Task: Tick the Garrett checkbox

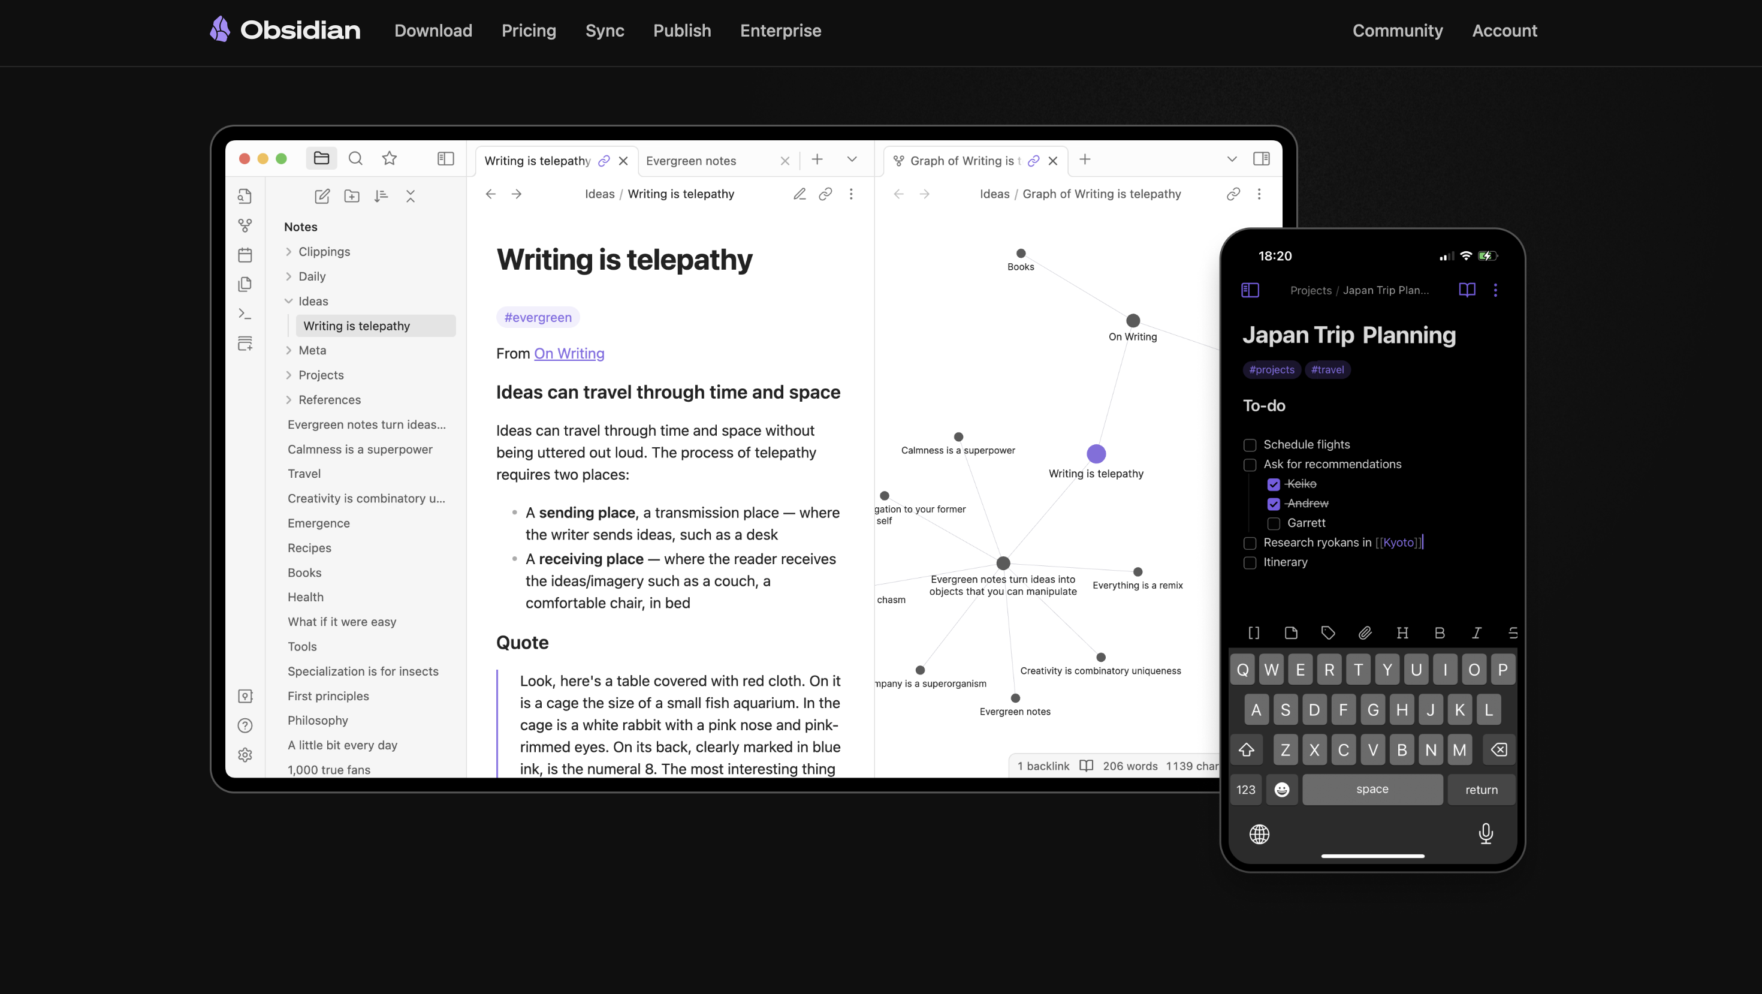Action: 1273,523
